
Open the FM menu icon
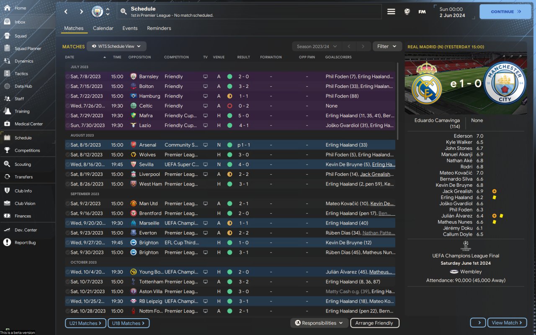(422, 12)
